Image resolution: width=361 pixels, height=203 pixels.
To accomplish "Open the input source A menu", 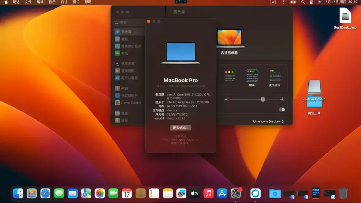I will pos(273,2).
